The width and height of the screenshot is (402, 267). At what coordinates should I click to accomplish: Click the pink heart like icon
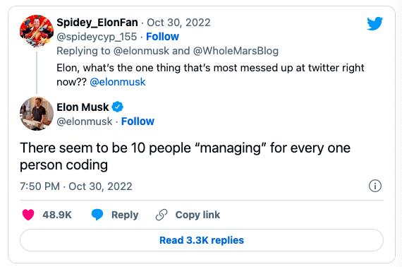(x=28, y=215)
